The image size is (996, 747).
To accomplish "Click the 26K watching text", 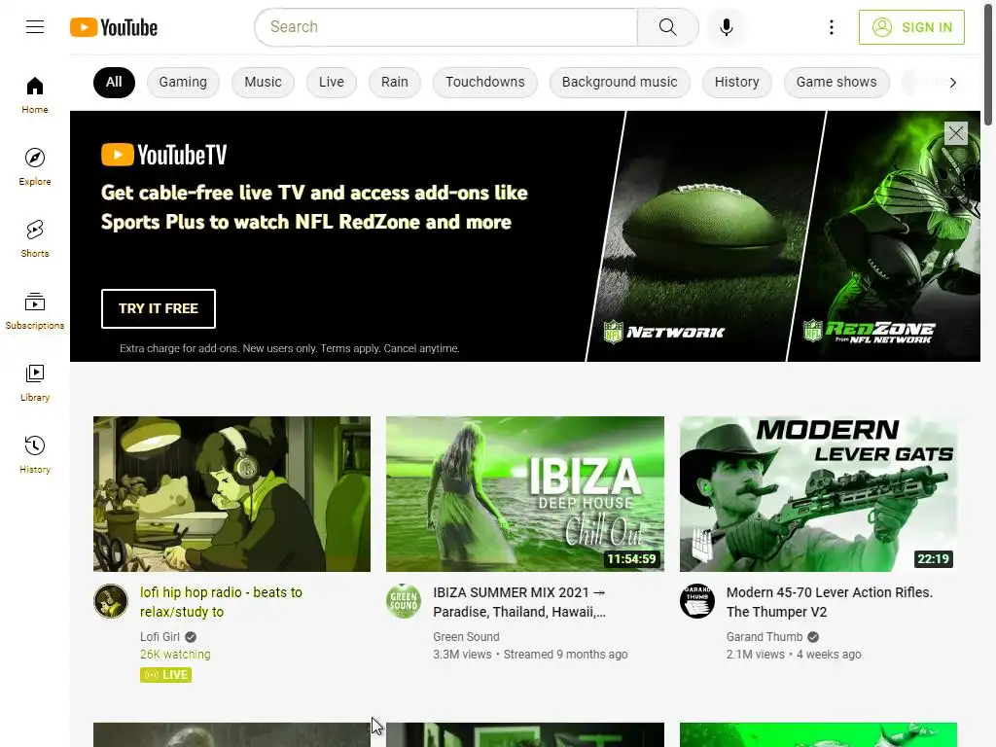I will pyautogui.click(x=175, y=655).
